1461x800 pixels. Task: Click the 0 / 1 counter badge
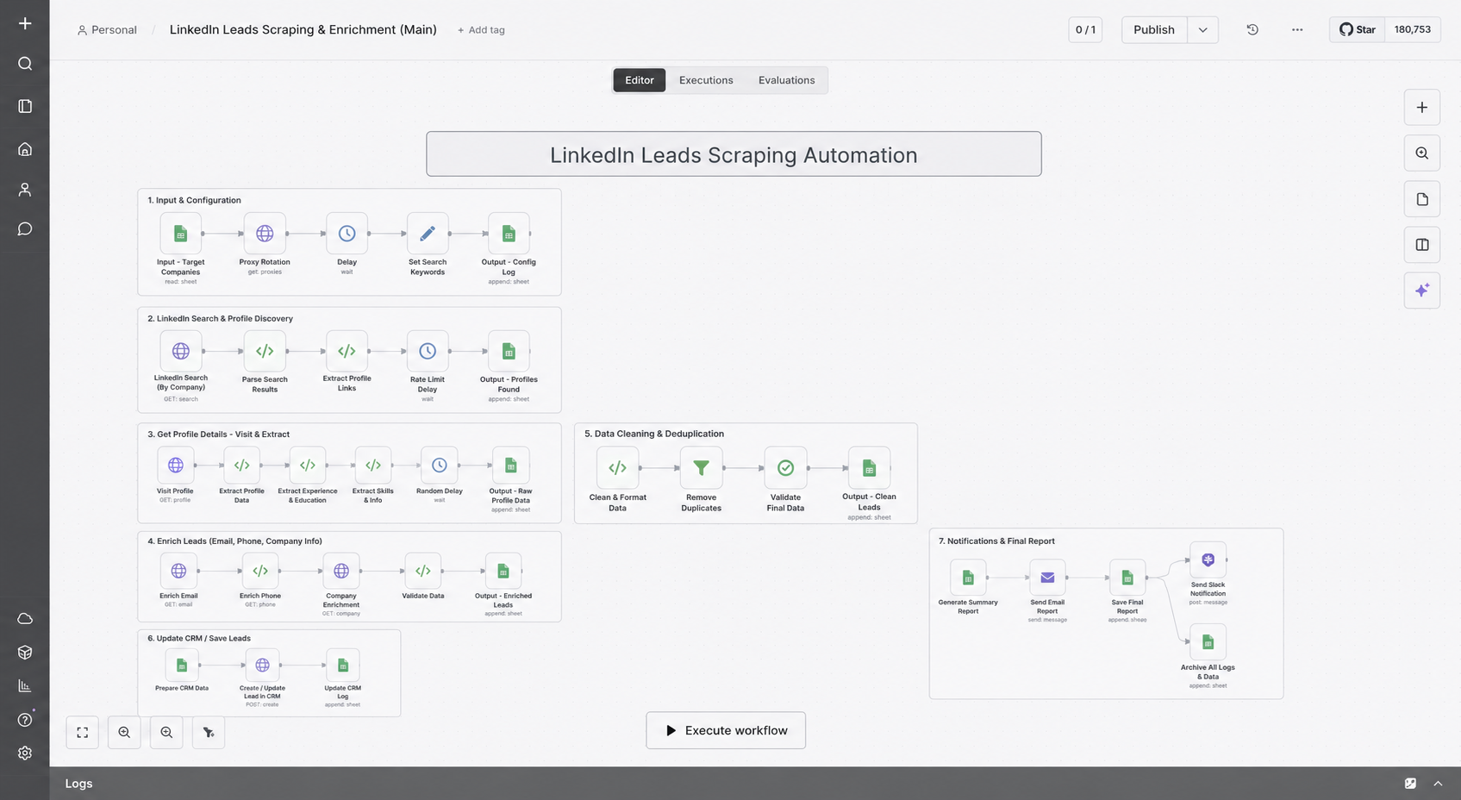pos(1085,29)
